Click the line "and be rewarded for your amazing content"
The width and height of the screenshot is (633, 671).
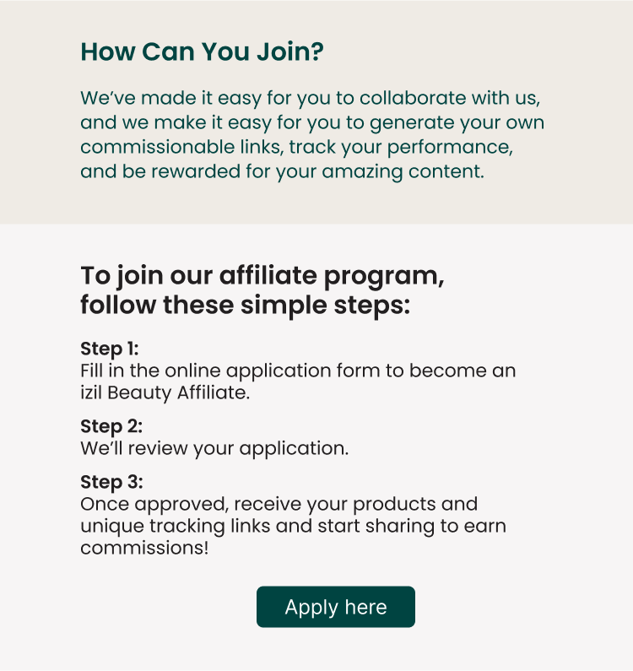283,172
